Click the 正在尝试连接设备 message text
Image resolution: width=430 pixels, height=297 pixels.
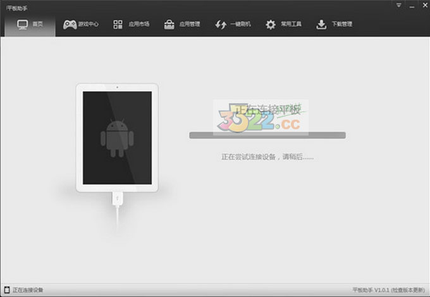click(267, 157)
